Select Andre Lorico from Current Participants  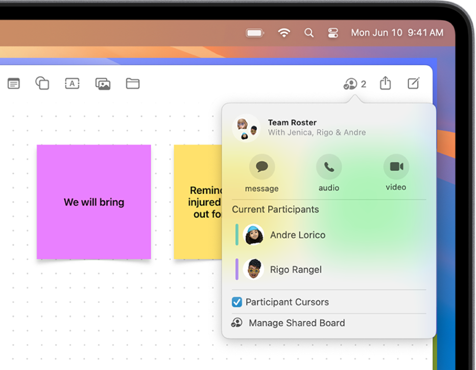297,235
